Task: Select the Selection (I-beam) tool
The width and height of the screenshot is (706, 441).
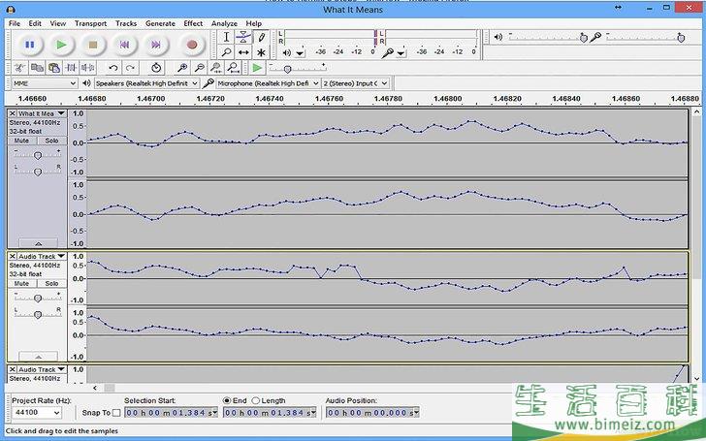Action: [x=227, y=37]
